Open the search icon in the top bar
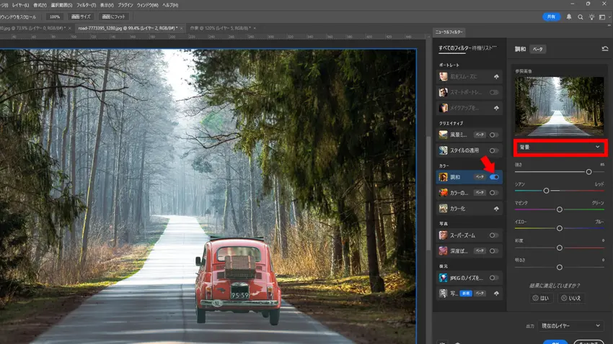The height and width of the screenshot is (344, 613). 580,17
